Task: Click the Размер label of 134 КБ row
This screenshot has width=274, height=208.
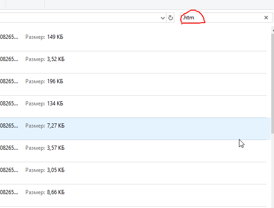Action: [35, 104]
